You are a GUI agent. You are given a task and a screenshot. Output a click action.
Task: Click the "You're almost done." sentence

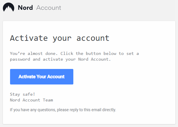pyautogui.click(x=34, y=53)
